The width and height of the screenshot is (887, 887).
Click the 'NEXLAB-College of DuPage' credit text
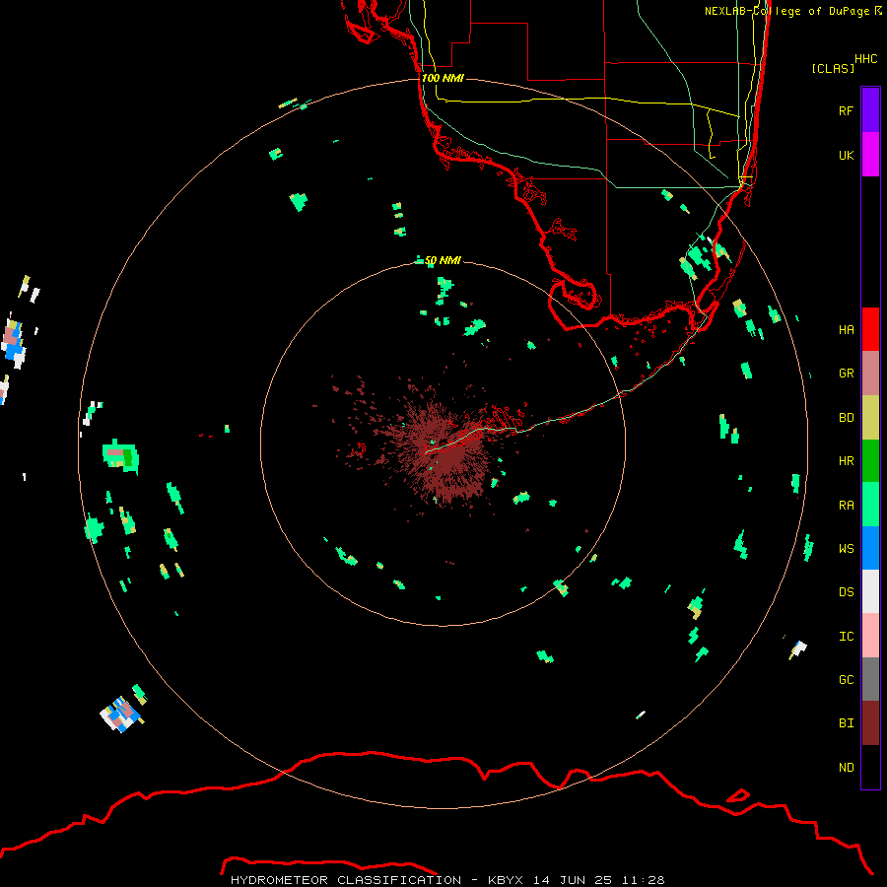(786, 11)
